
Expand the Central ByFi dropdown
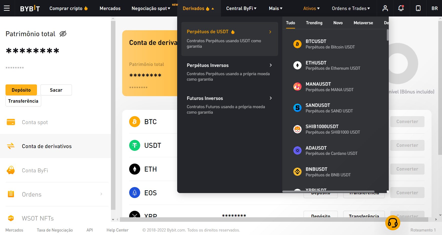point(241,8)
